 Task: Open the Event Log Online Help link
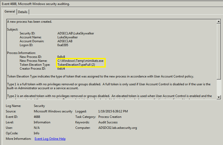[x=50, y=139]
